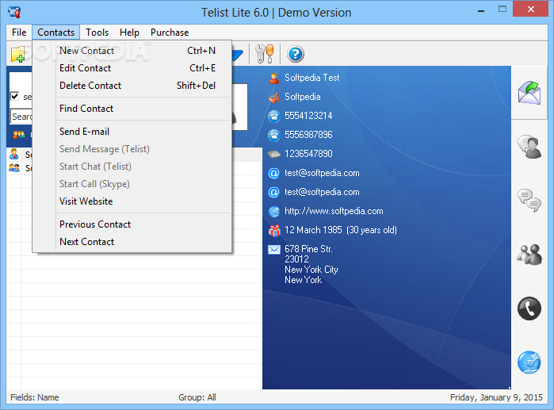
Task: Click the gift birthday icon
Action: pos(273,231)
